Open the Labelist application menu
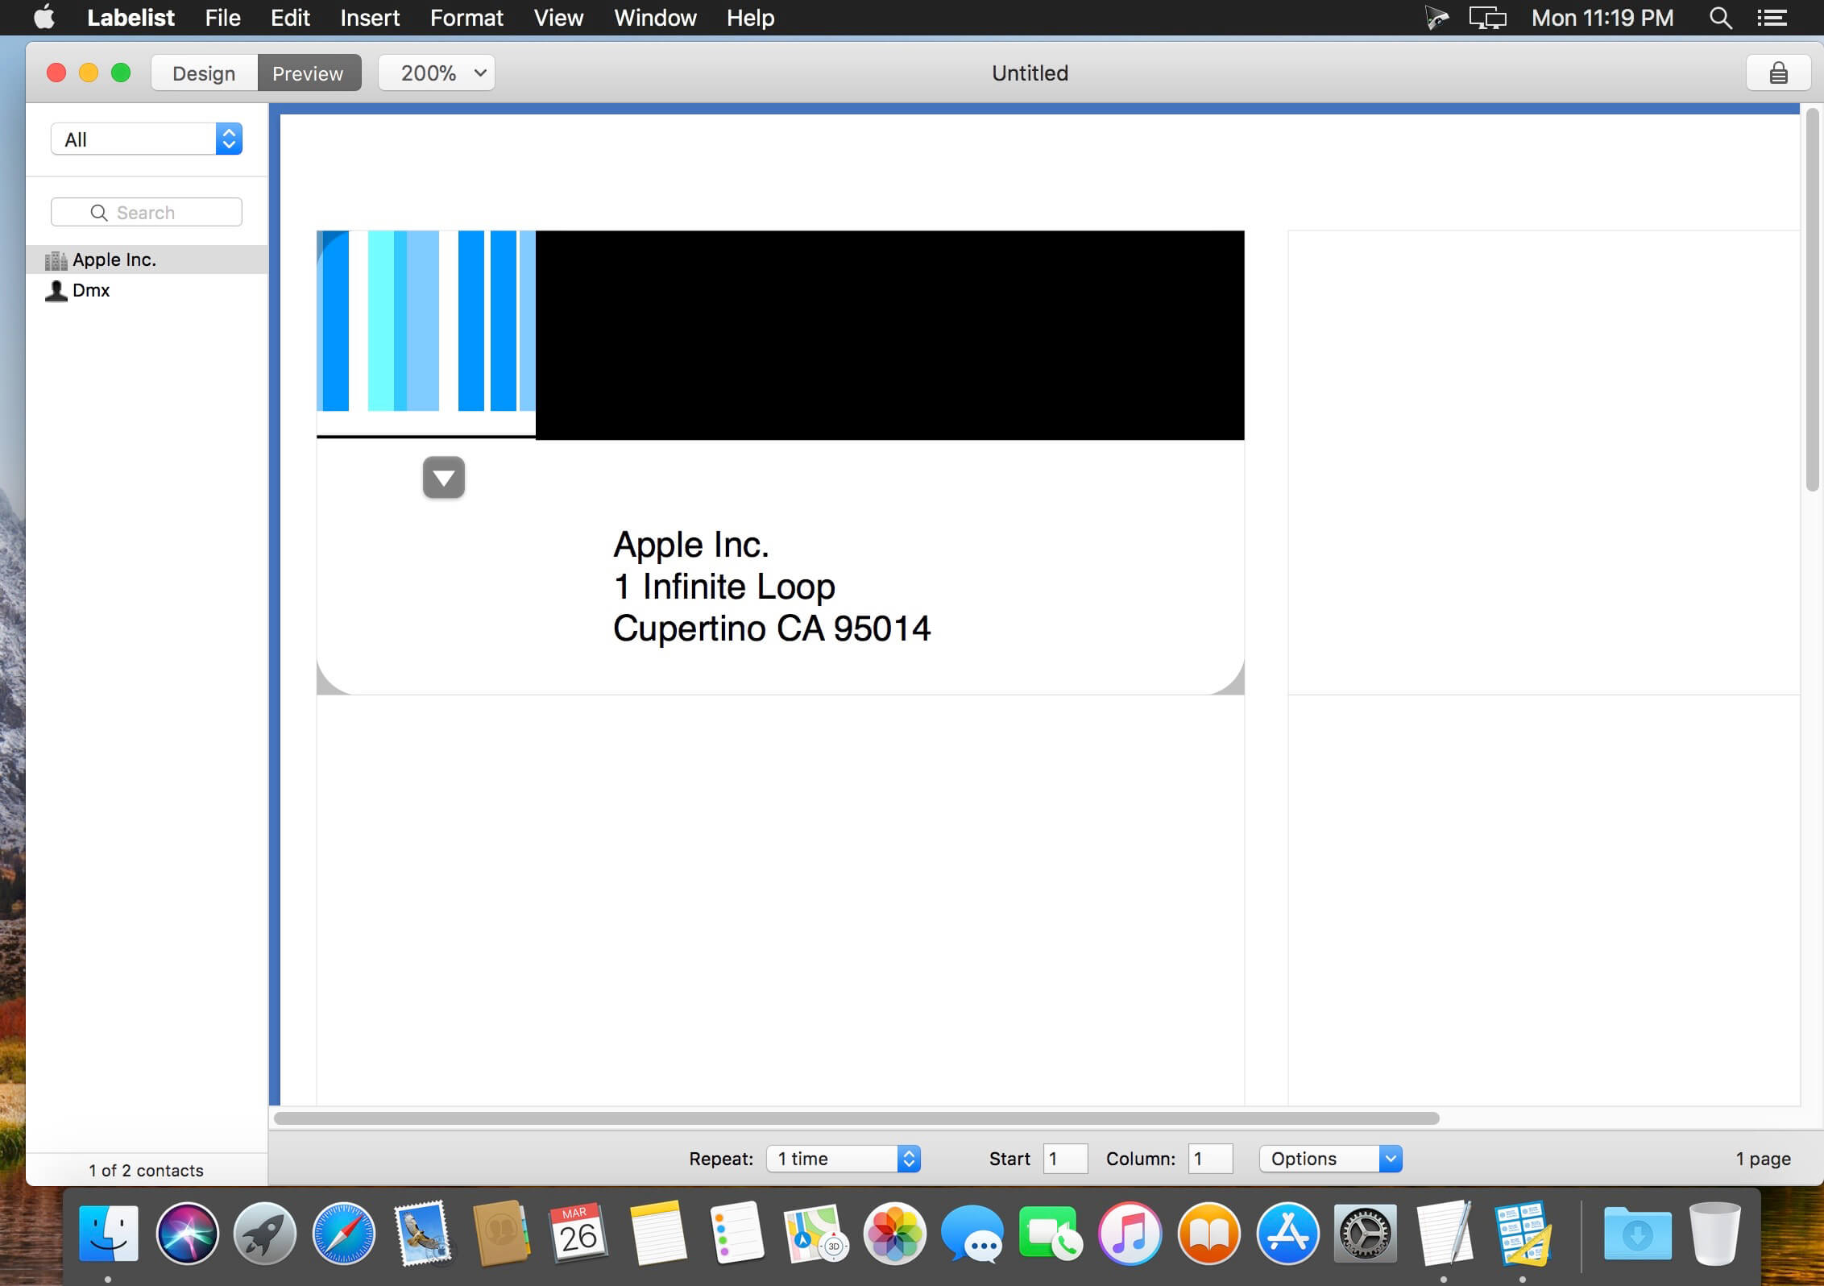Screen dimensions: 1824x1286 [131, 18]
